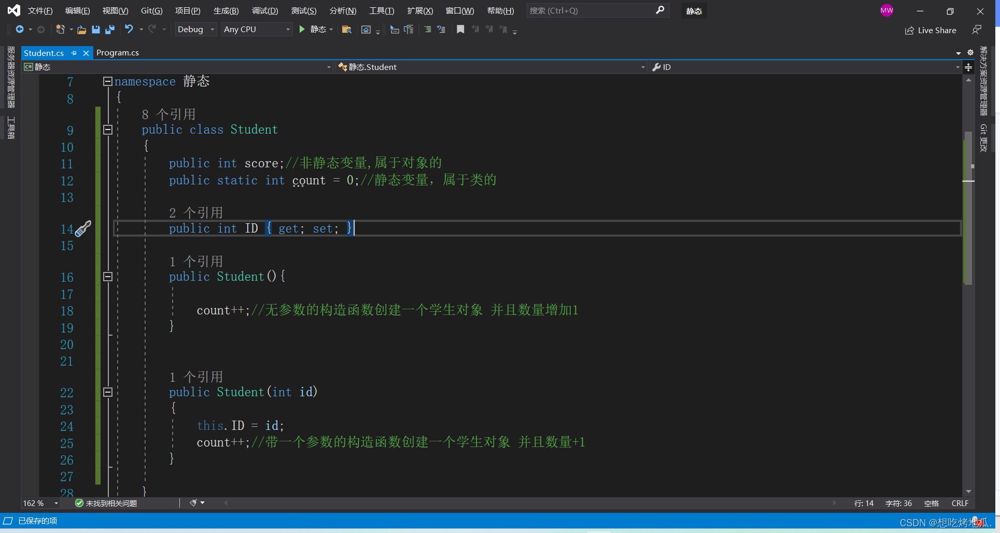
Task: Click the save all files icon
Action: pyautogui.click(x=110, y=30)
